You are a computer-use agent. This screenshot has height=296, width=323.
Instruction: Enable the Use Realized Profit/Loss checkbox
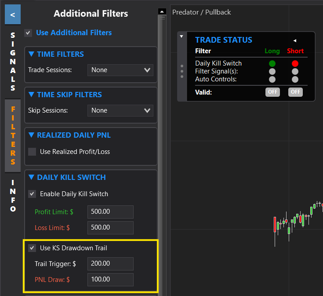[32, 152]
